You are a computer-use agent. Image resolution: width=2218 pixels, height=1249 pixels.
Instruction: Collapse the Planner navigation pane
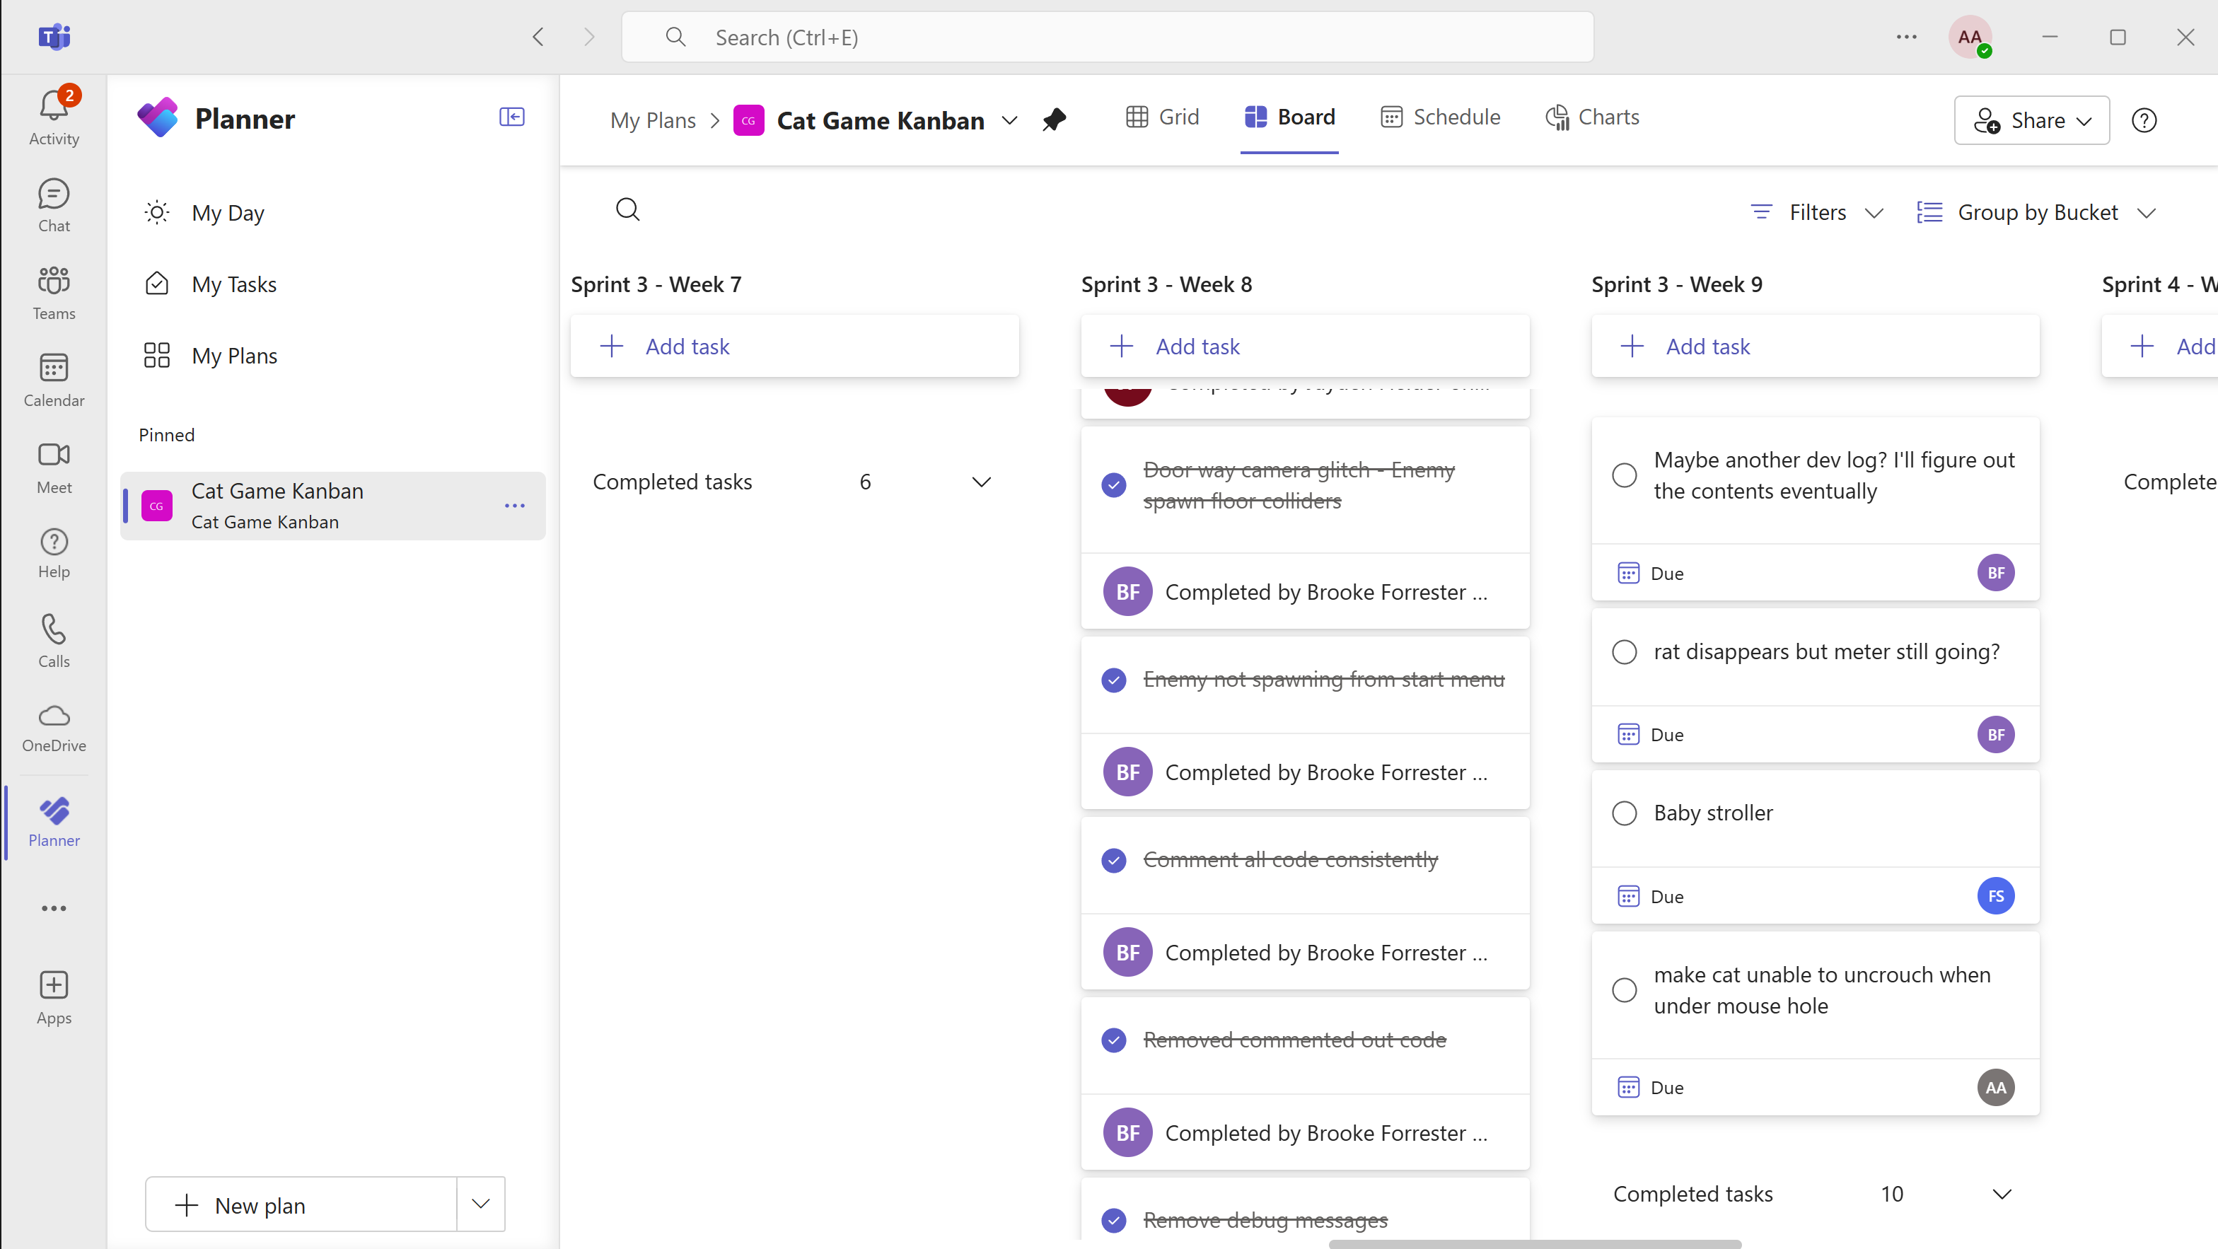click(x=511, y=117)
